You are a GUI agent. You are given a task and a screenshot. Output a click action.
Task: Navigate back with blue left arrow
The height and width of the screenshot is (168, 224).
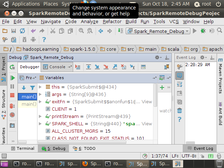tap(101, 31)
